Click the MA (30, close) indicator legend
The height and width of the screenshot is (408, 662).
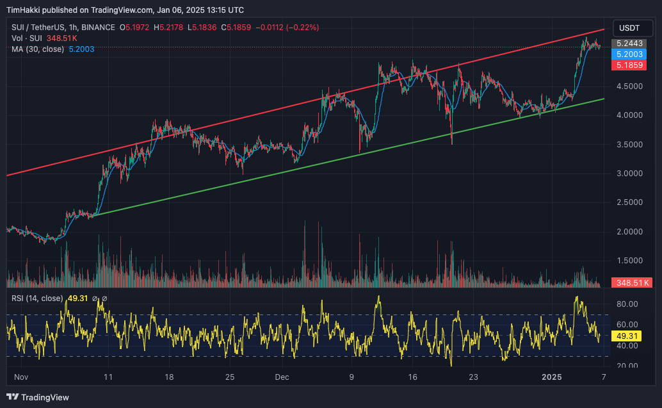[38, 49]
